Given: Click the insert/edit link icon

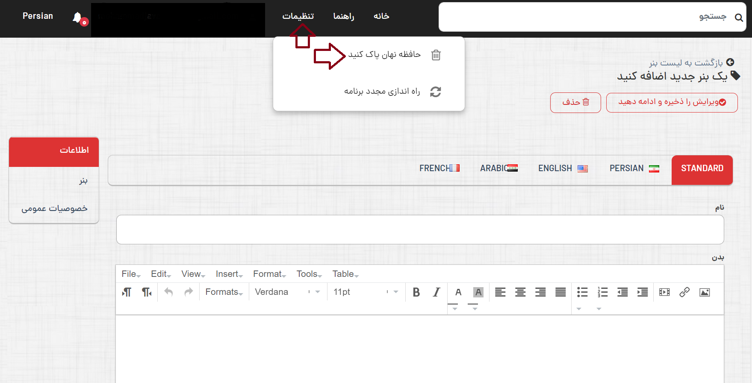Looking at the screenshot, I should pos(684,292).
